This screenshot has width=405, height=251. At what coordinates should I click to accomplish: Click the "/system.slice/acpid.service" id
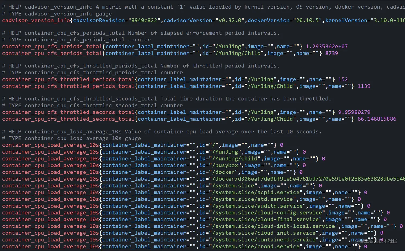point(256,192)
